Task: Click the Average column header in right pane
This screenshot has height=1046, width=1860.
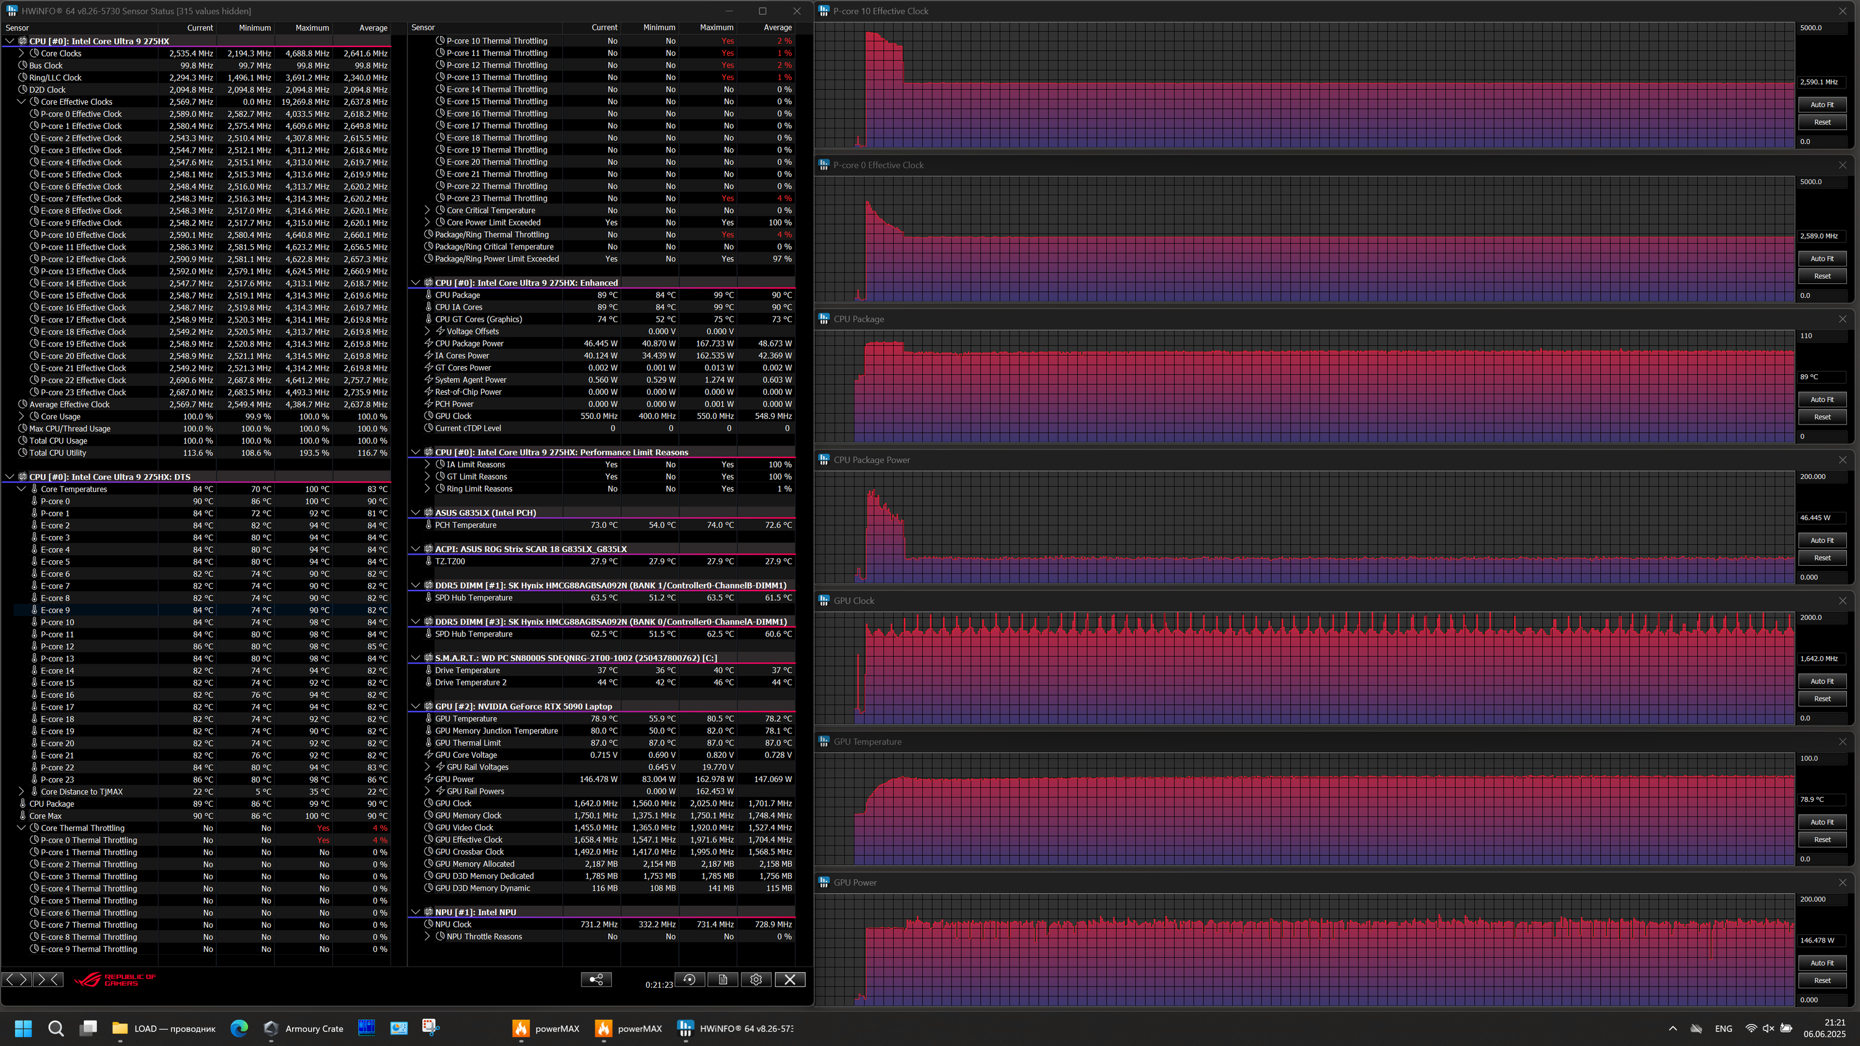Action: coord(777,27)
